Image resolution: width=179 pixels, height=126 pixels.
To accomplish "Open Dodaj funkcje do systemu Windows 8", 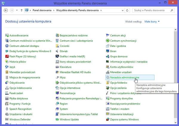I will tap(30, 51).
